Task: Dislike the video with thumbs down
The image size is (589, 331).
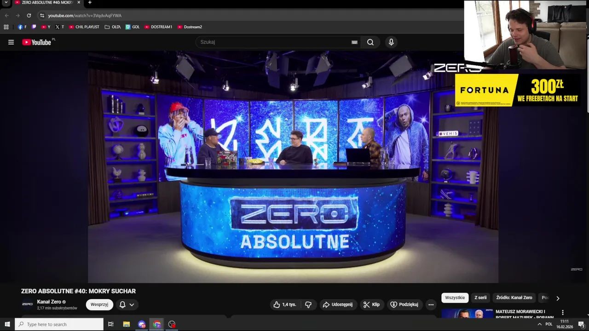Action: (308, 304)
